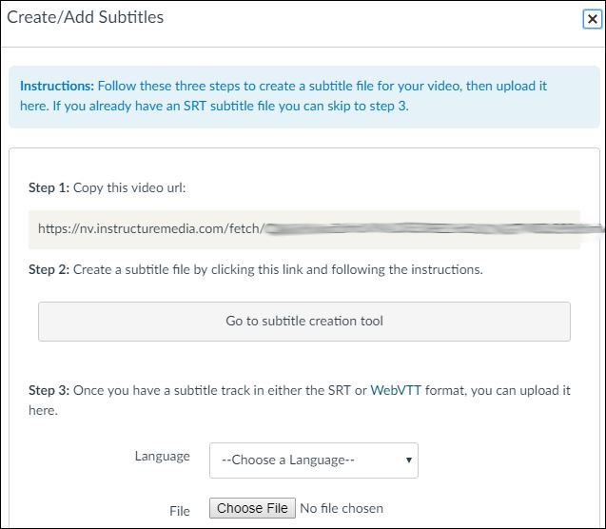Click inside the video url field
Viewport: 606px width, 529px height.
pos(304,229)
